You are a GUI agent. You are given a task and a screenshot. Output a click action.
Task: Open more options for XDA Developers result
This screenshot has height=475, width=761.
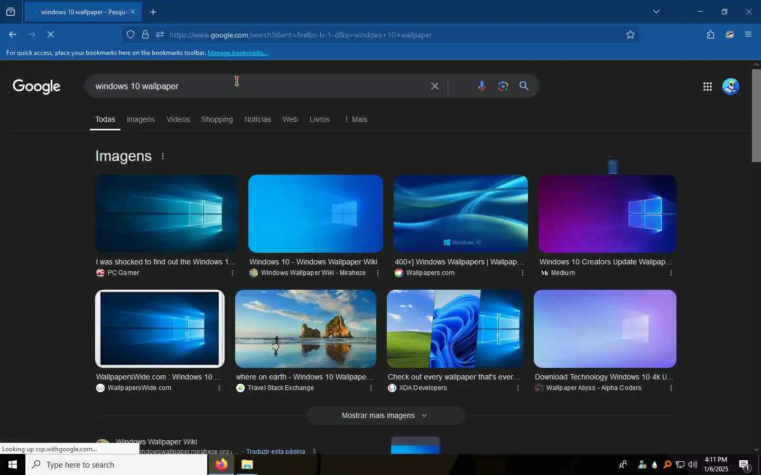point(518,388)
